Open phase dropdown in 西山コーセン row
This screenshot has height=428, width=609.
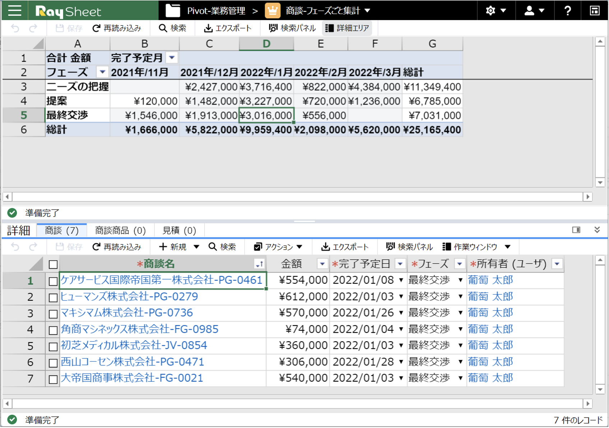pos(460,362)
